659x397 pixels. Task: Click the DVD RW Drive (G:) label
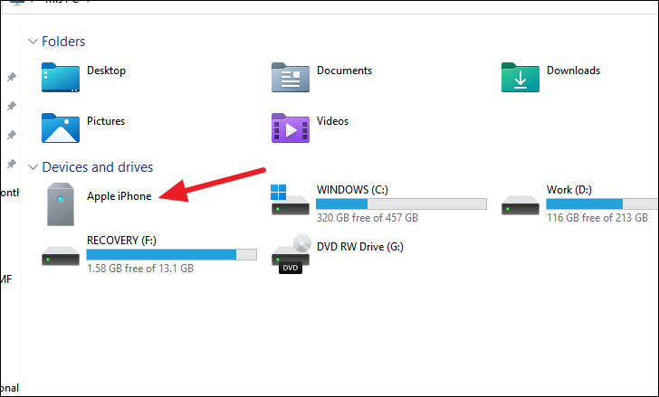360,247
